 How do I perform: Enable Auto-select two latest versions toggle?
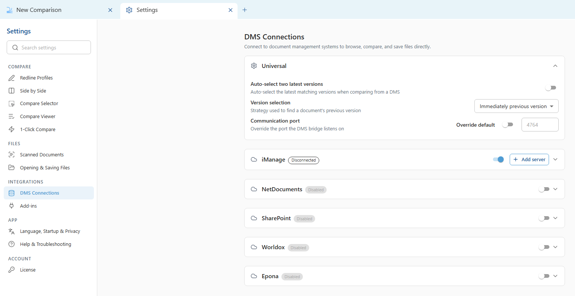pyautogui.click(x=551, y=88)
